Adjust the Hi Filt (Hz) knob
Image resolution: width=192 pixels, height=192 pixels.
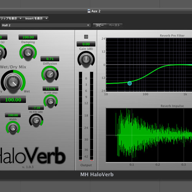[x=51, y=101]
